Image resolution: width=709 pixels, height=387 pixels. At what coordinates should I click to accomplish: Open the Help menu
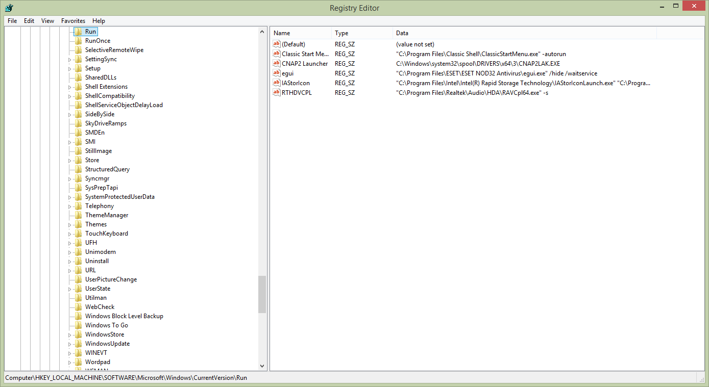point(99,21)
